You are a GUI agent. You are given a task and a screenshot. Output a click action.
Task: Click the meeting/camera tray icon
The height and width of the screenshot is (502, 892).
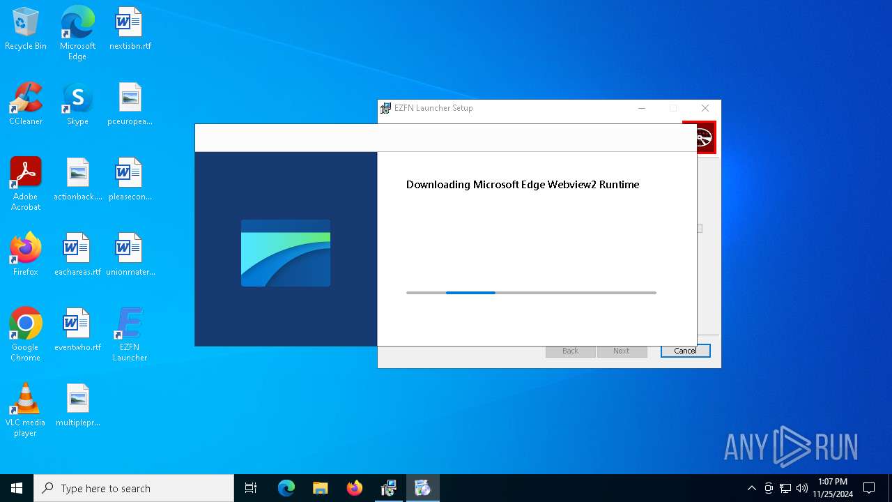769,488
